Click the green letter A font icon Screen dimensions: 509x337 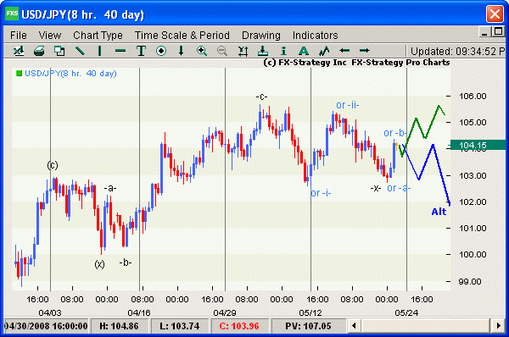[x=304, y=51]
